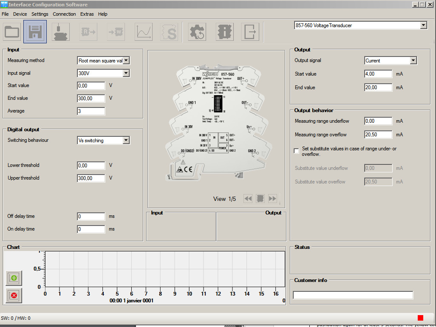
Task: Open the Device menu
Action: (20, 14)
